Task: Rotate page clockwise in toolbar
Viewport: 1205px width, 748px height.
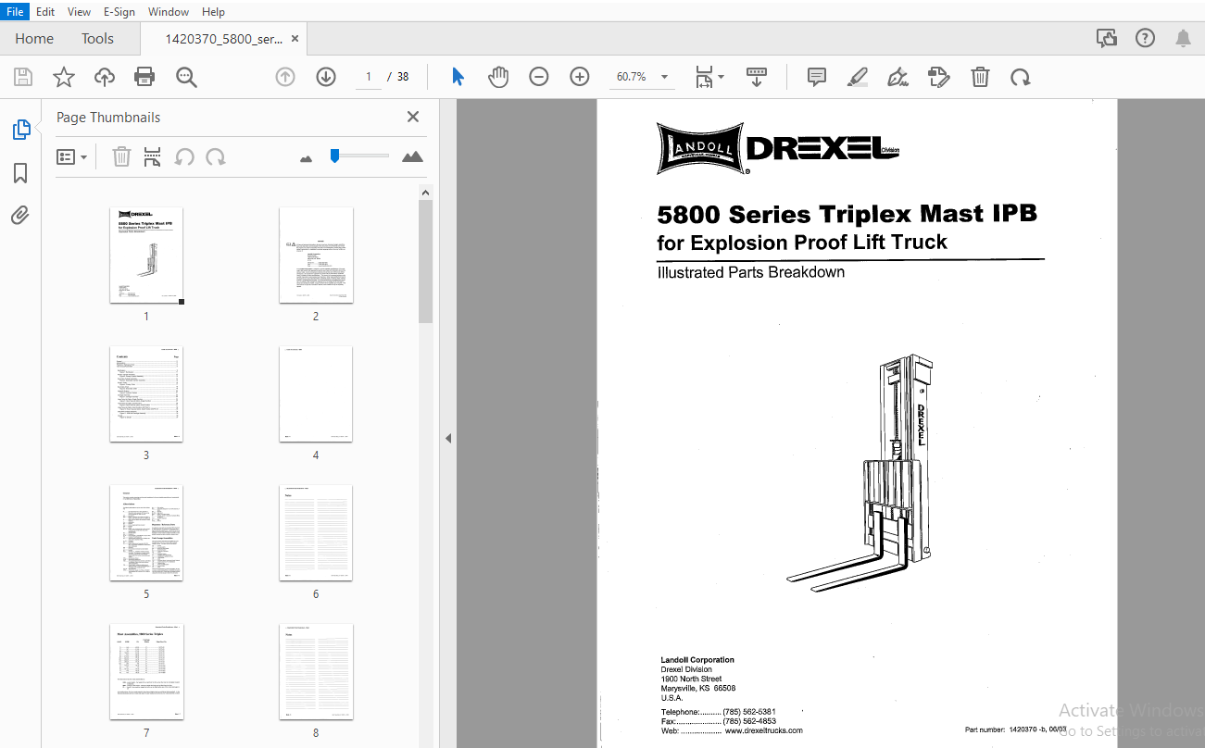Action: (1021, 77)
